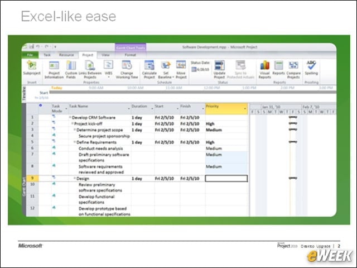The image size is (357, 268).
Task: Click task mode icon for row 1
Action: click(x=54, y=117)
